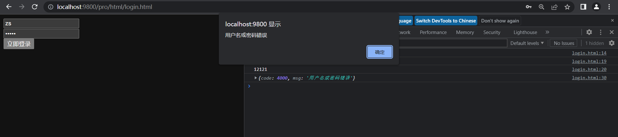This screenshot has width=618, height=137.
Task: Click the No Issues button
Action: pyautogui.click(x=564, y=43)
